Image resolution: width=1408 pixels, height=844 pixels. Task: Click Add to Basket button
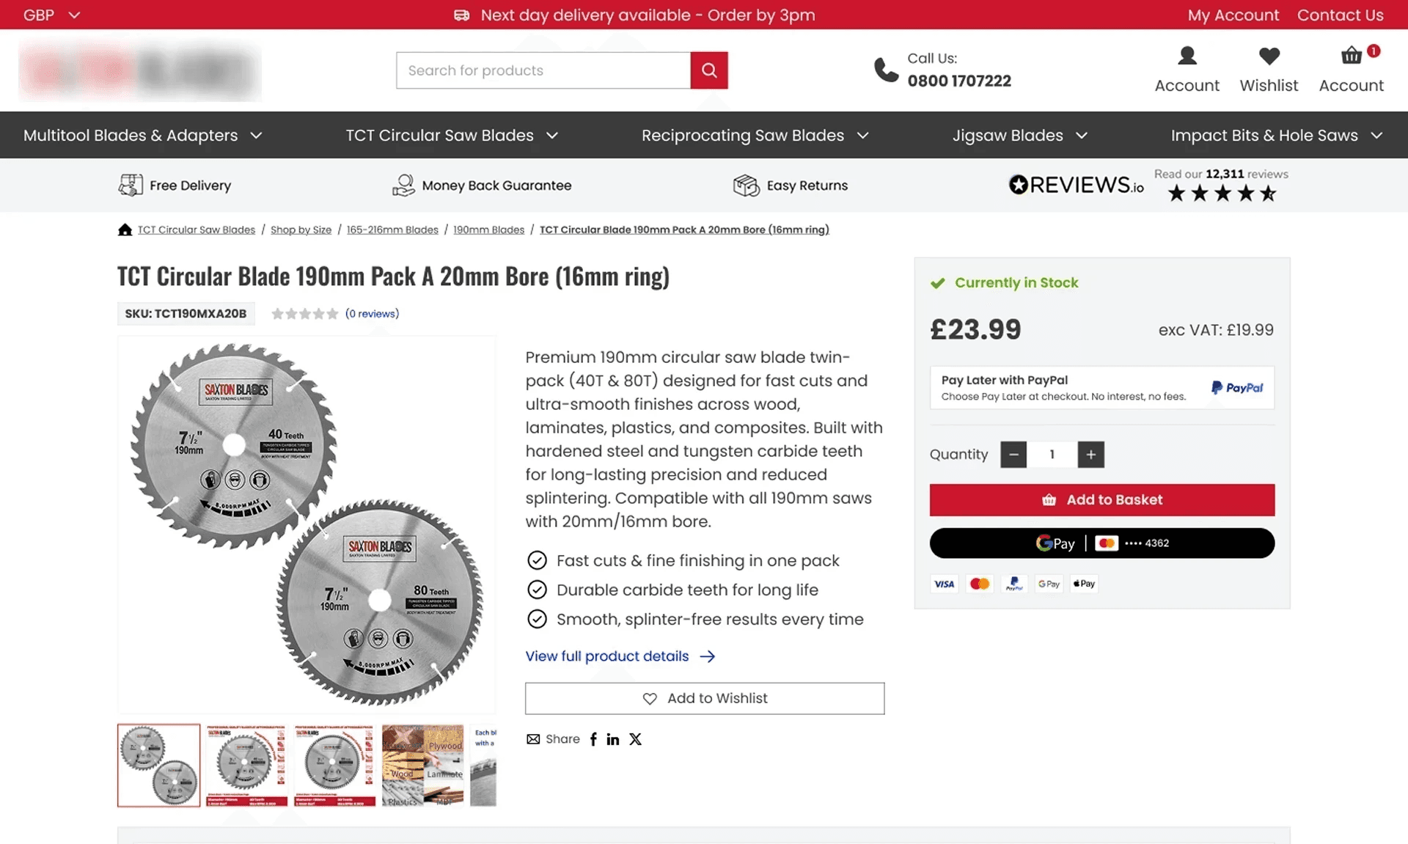click(x=1101, y=500)
